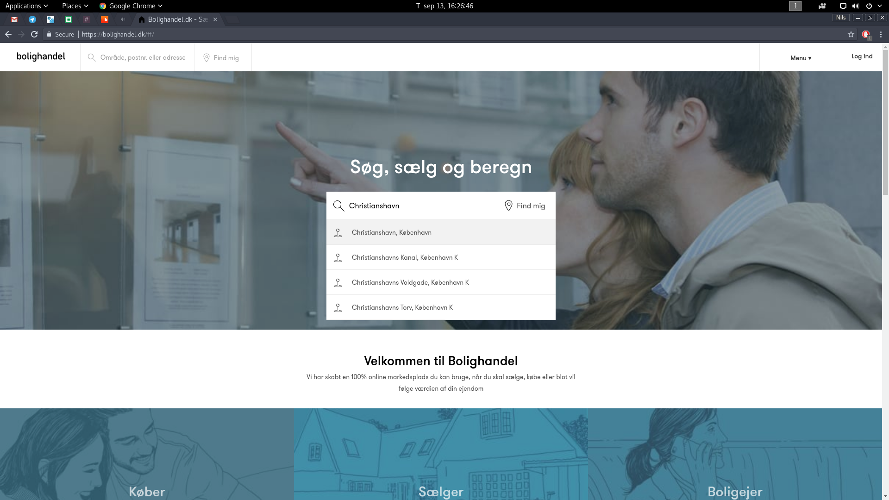Screen dimensions: 889x500
Task: Open the Applications menu
Action: coord(26,6)
